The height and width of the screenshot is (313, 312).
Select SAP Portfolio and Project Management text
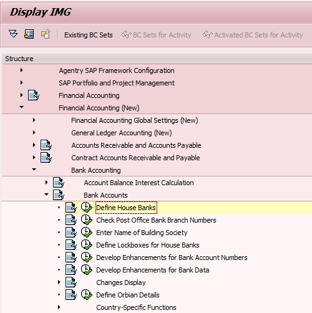[x=117, y=83]
